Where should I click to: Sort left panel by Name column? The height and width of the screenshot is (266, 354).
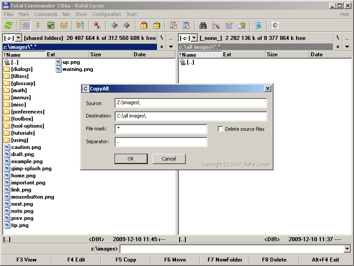click(24, 55)
